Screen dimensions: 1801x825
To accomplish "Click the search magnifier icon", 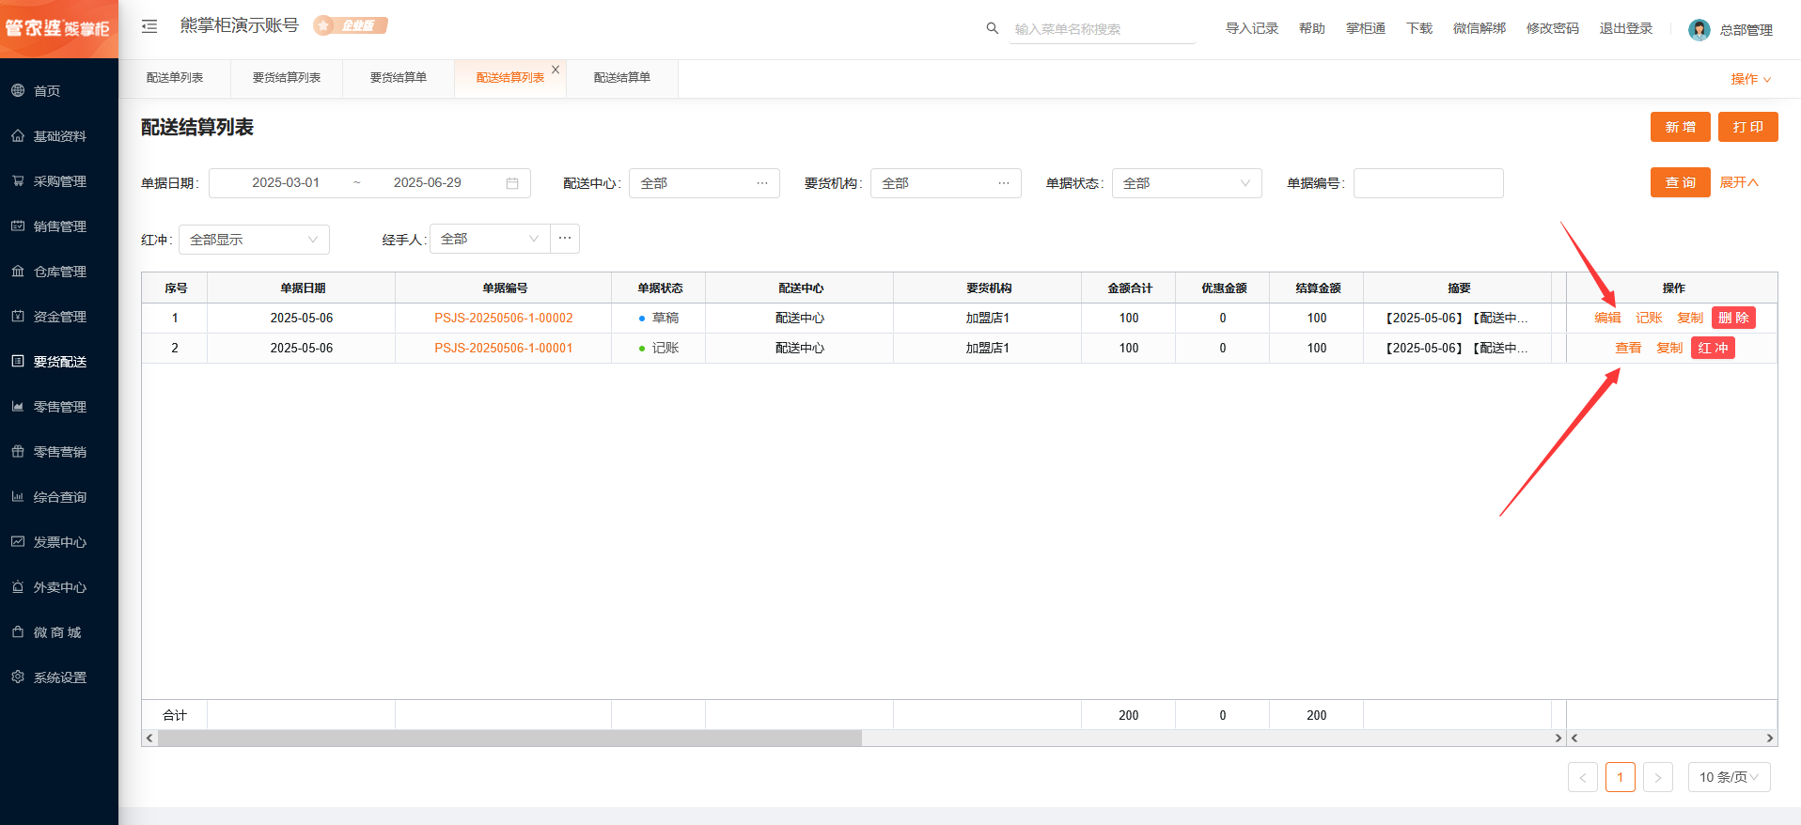I will click(x=992, y=28).
